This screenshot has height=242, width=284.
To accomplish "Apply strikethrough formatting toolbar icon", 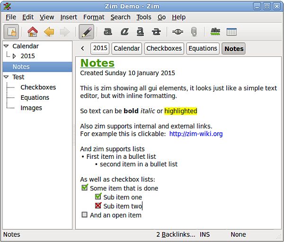I will point(156,32).
